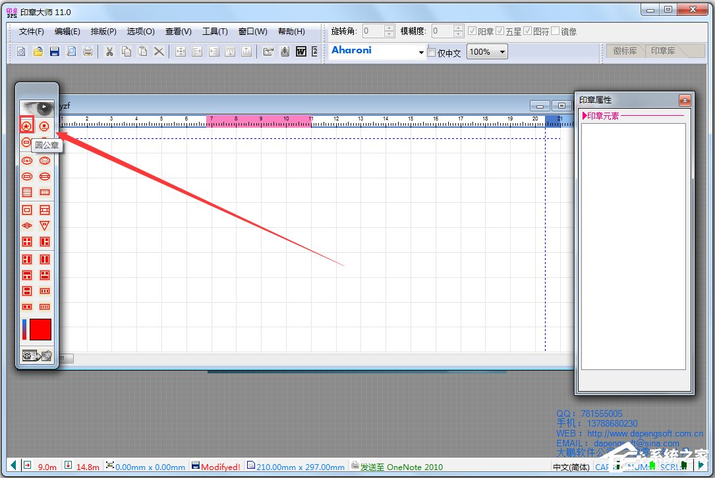Select the two-column square seal tool
This screenshot has width=715, height=478.
(x=45, y=242)
